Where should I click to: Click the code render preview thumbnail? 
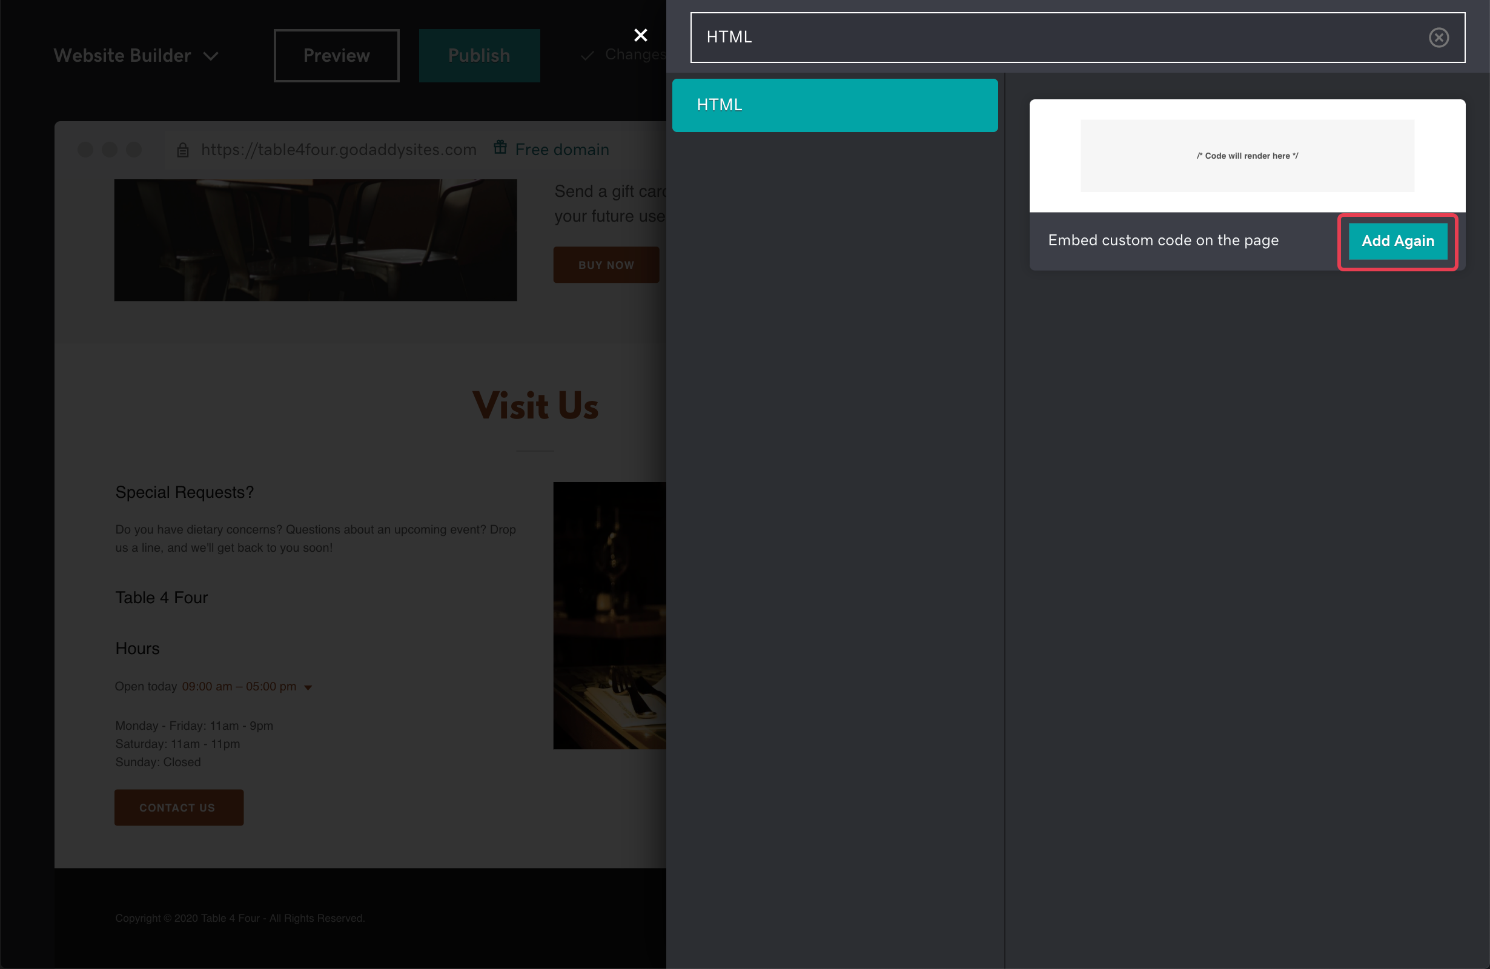[1247, 156]
